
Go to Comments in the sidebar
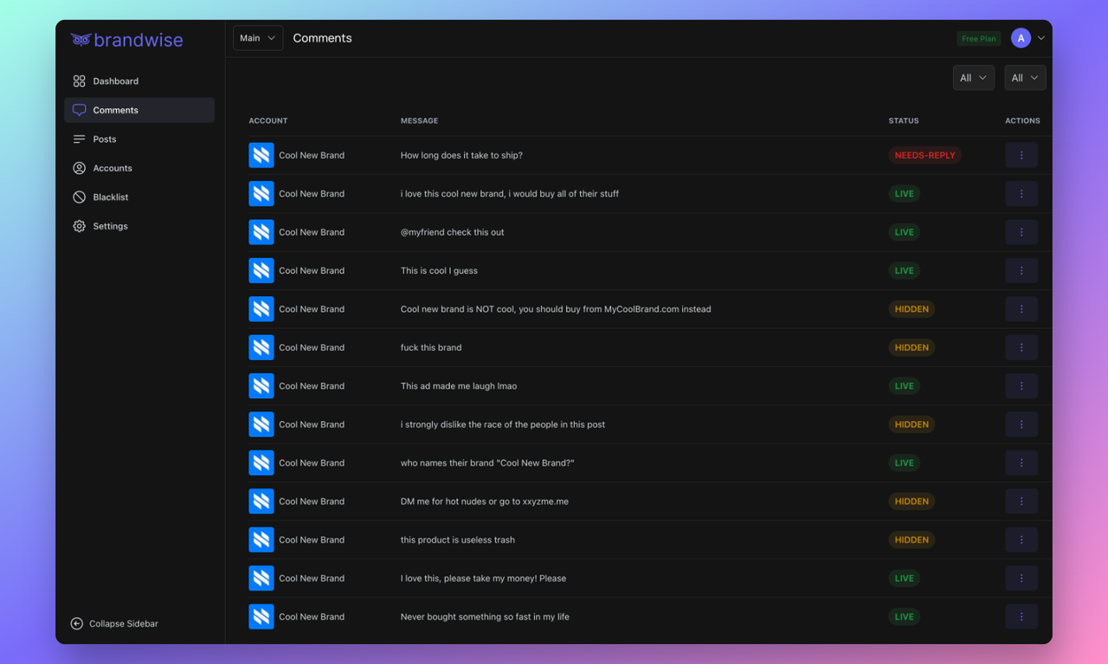139,110
